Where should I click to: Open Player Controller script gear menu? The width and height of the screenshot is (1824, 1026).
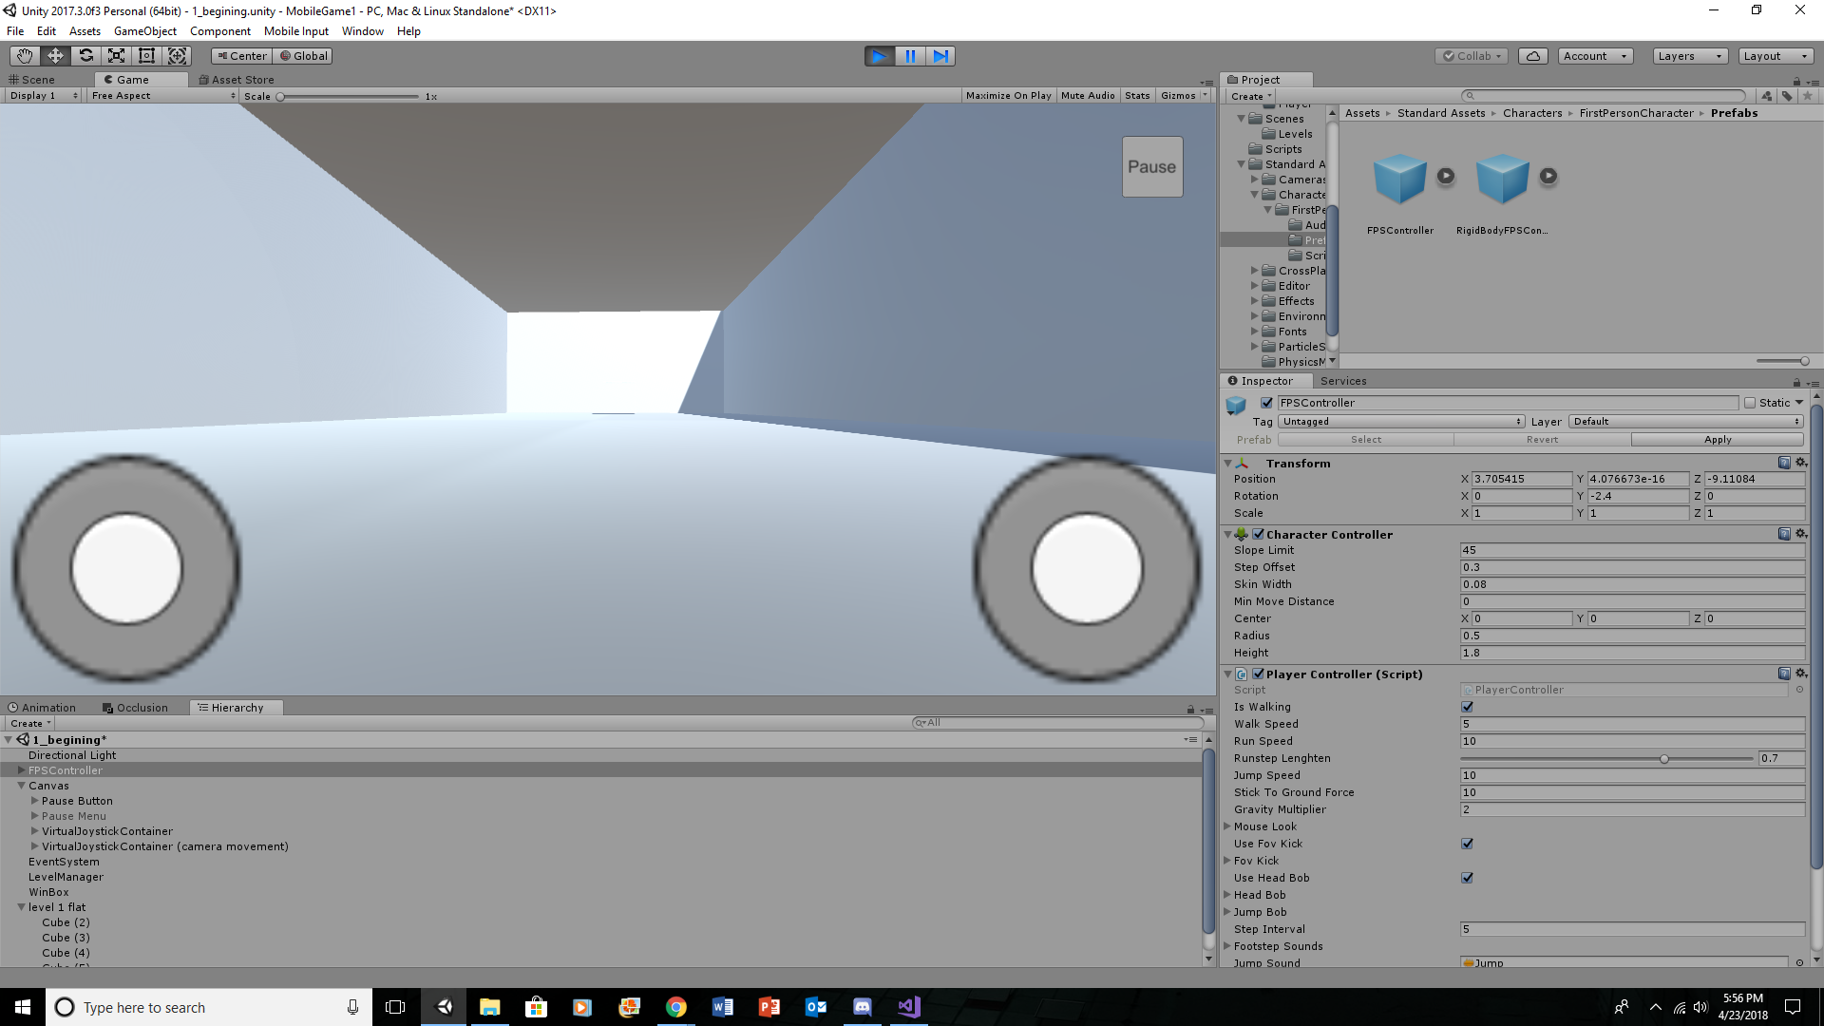point(1800,674)
